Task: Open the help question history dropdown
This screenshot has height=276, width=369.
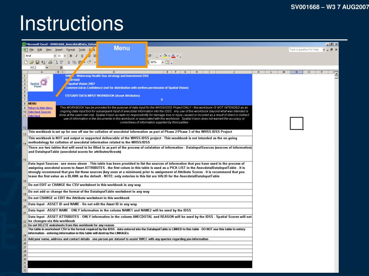Action: pos(324,50)
